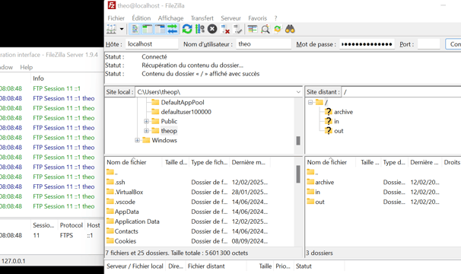Screen dimensions: 461x274
Task: Click the Info column header in Server window
Action: (x=38, y=78)
